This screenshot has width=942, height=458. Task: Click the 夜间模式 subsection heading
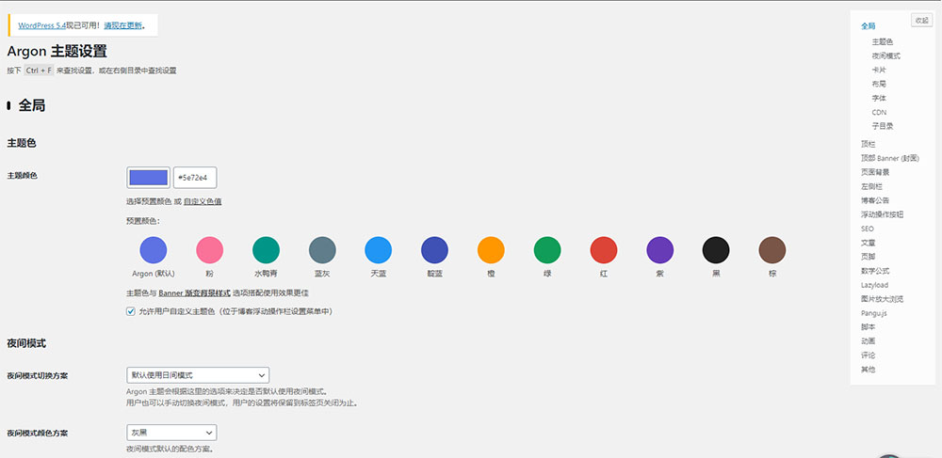(26, 343)
